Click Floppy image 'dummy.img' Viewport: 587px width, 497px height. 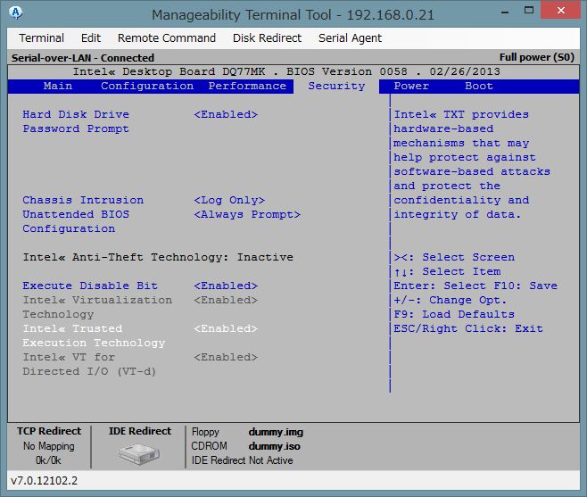276,432
